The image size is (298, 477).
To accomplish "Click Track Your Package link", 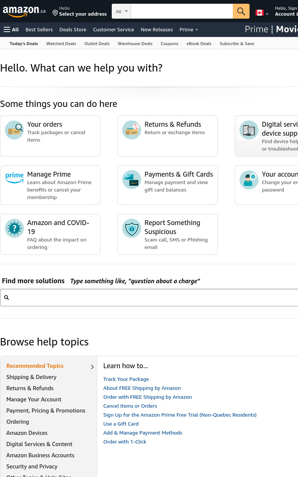I will (126, 379).
